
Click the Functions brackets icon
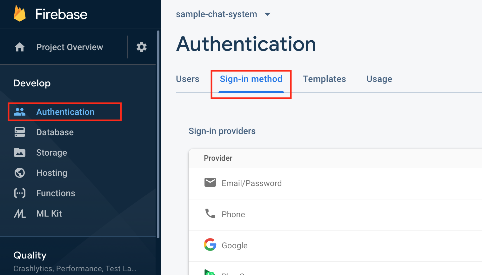click(x=20, y=193)
